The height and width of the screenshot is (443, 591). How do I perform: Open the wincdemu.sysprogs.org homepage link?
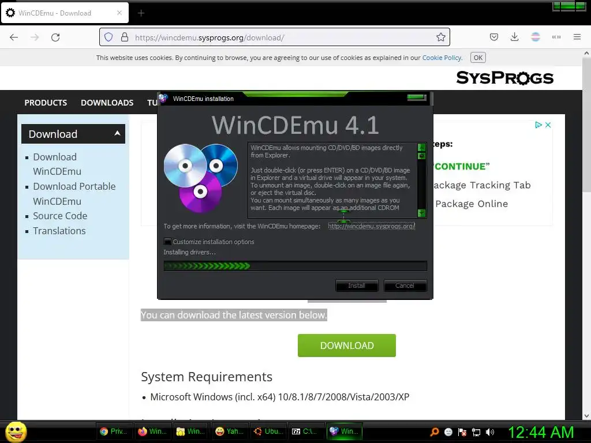pos(371,226)
